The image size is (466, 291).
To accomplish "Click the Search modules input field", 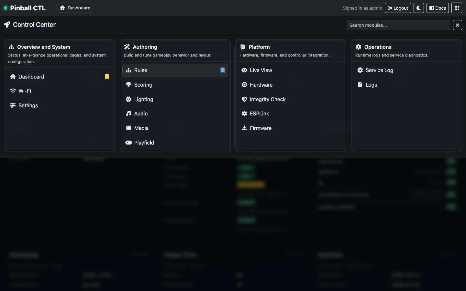I will tap(398, 25).
